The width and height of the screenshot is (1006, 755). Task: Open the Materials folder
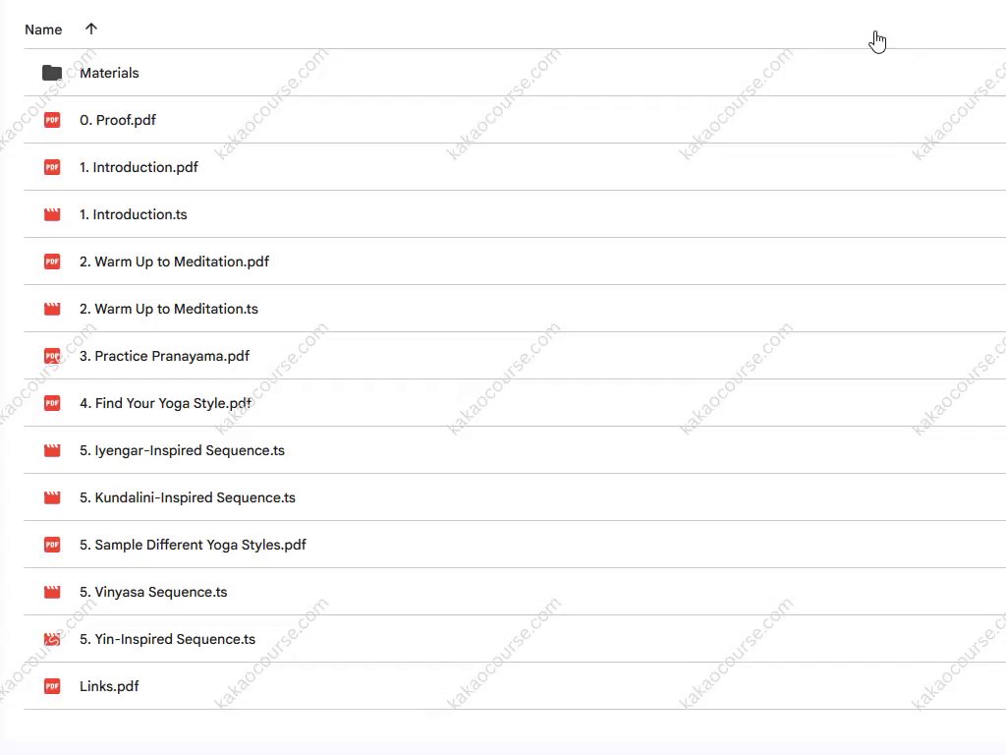(109, 73)
